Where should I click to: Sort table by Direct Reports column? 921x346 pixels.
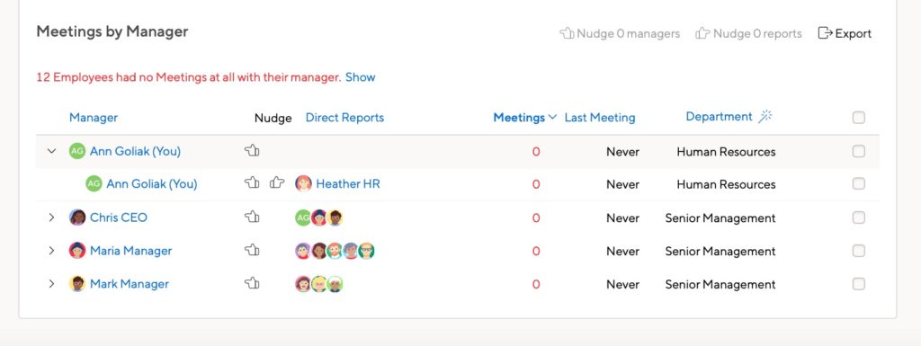pyautogui.click(x=344, y=118)
